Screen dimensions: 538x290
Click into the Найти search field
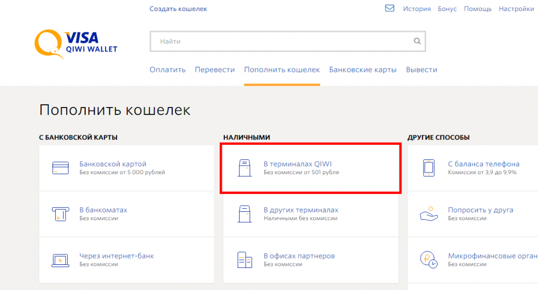click(x=287, y=41)
